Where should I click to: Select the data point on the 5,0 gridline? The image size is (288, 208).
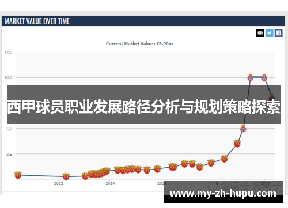click(243, 129)
